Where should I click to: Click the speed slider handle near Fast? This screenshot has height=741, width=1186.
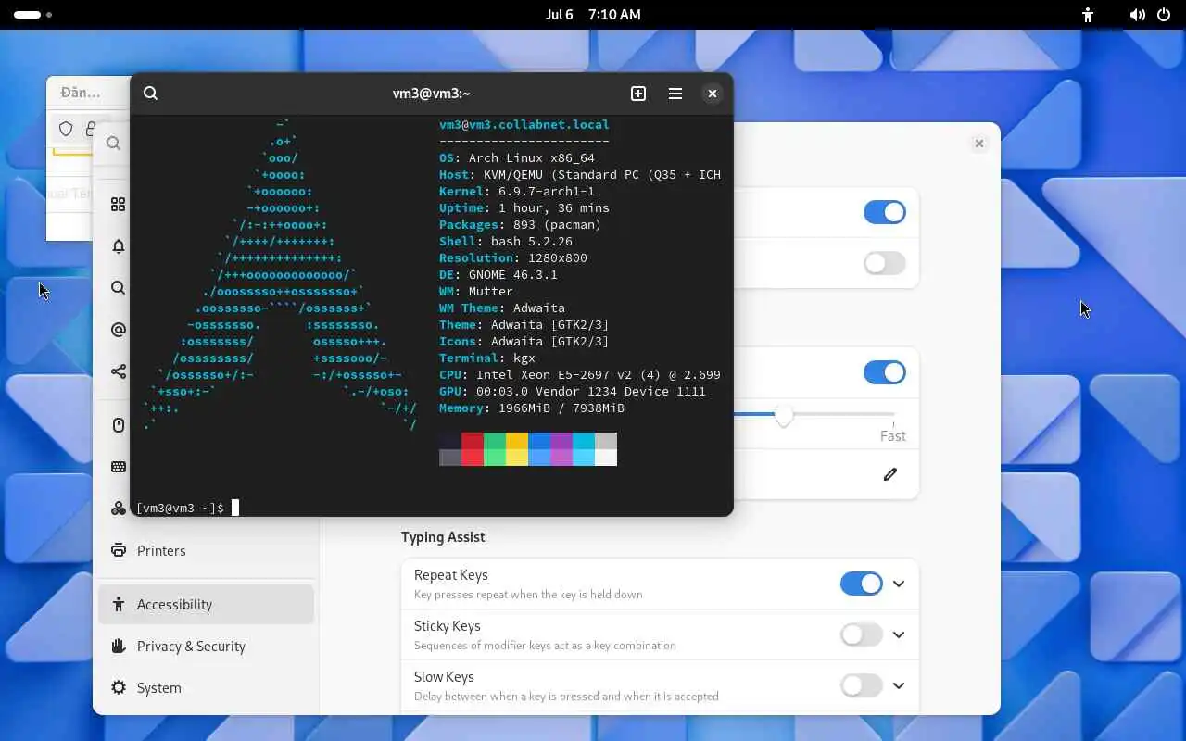coord(784,416)
